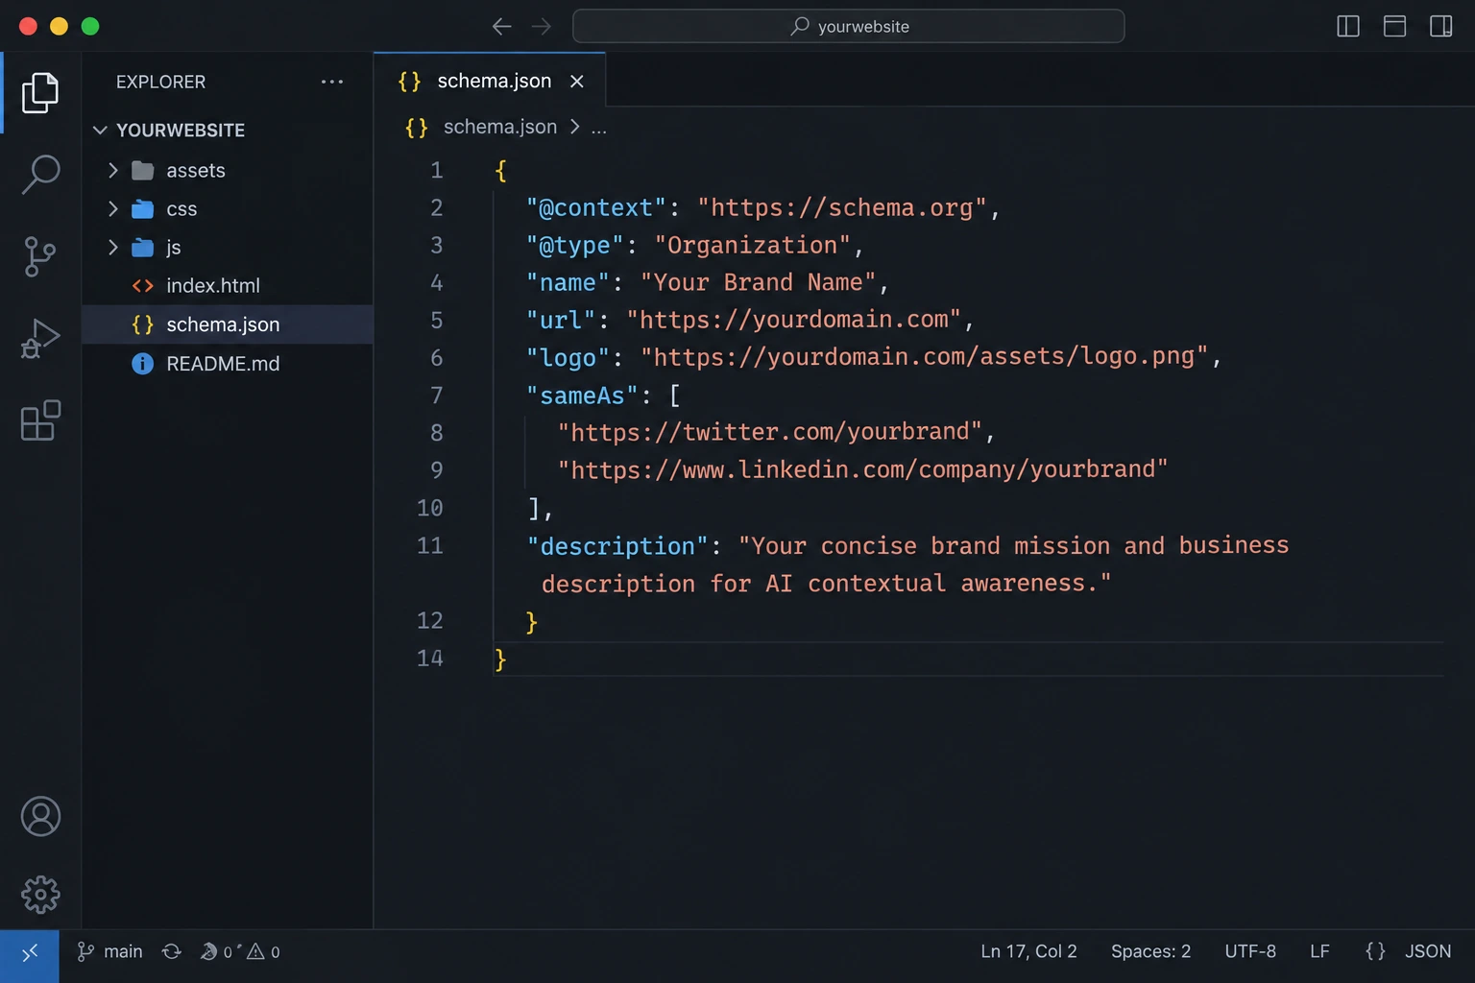Click the README.md info file icon
Screen dimensions: 1475x983
tap(142, 364)
